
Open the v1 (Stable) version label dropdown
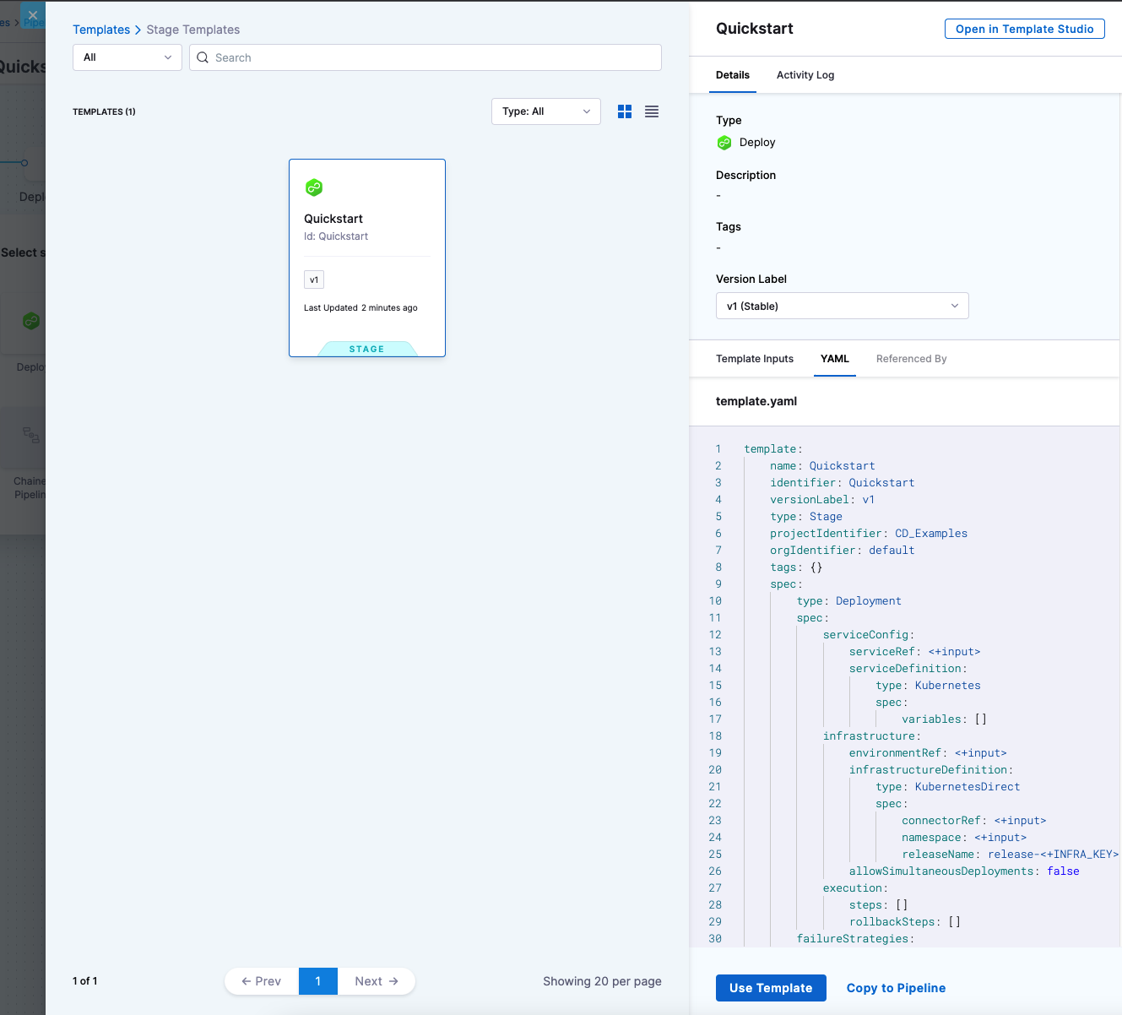tap(842, 306)
